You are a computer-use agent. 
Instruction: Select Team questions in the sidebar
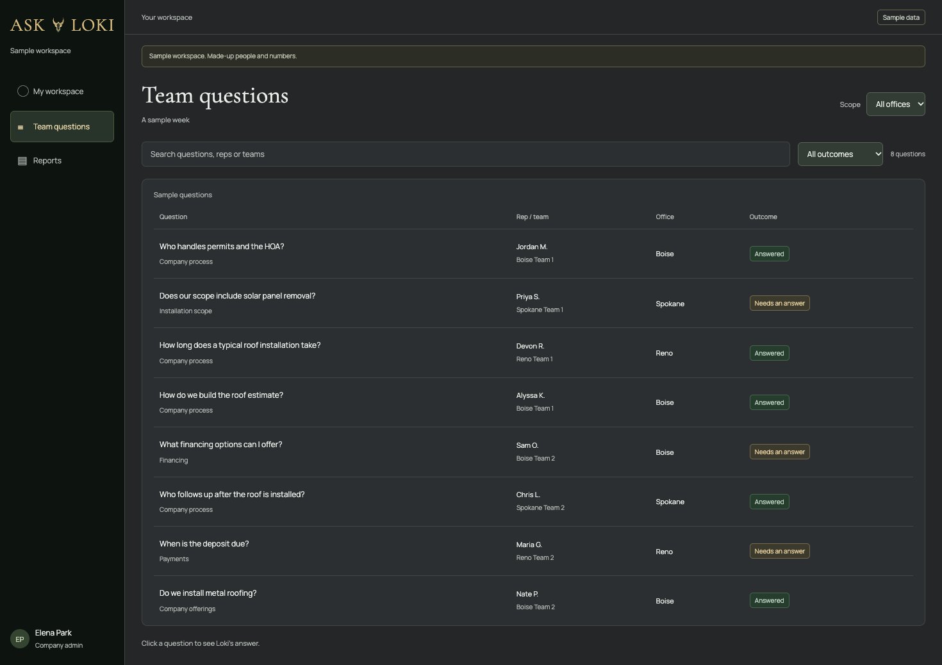pyautogui.click(x=62, y=126)
